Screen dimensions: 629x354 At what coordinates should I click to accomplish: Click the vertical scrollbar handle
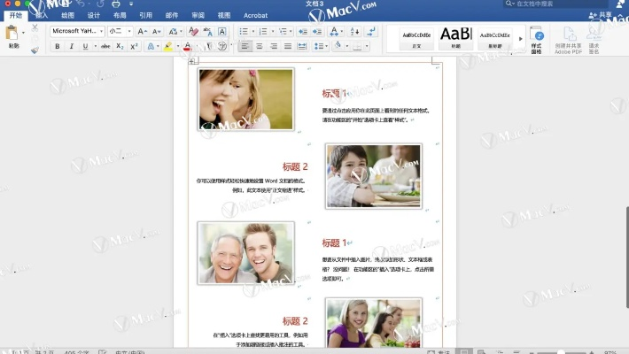(x=627, y=257)
